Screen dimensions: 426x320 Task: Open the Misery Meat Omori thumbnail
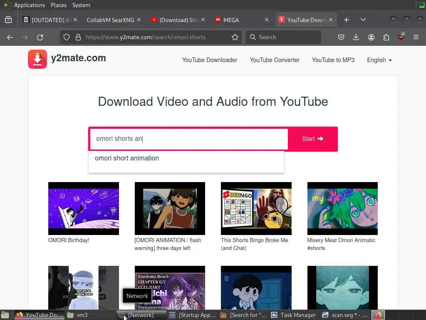pyautogui.click(x=342, y=208)
